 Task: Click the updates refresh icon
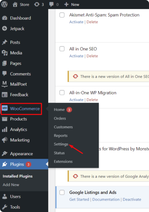coord(37,5)
